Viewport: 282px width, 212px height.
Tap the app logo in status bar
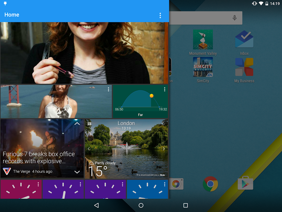[x=5, y=3]
